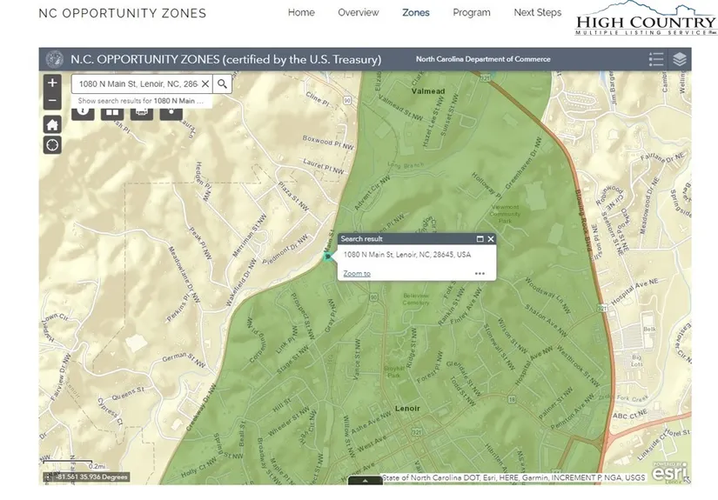Zoom in on the map
The width and height of the screenshot is (718, 500).
click(53, 83)
